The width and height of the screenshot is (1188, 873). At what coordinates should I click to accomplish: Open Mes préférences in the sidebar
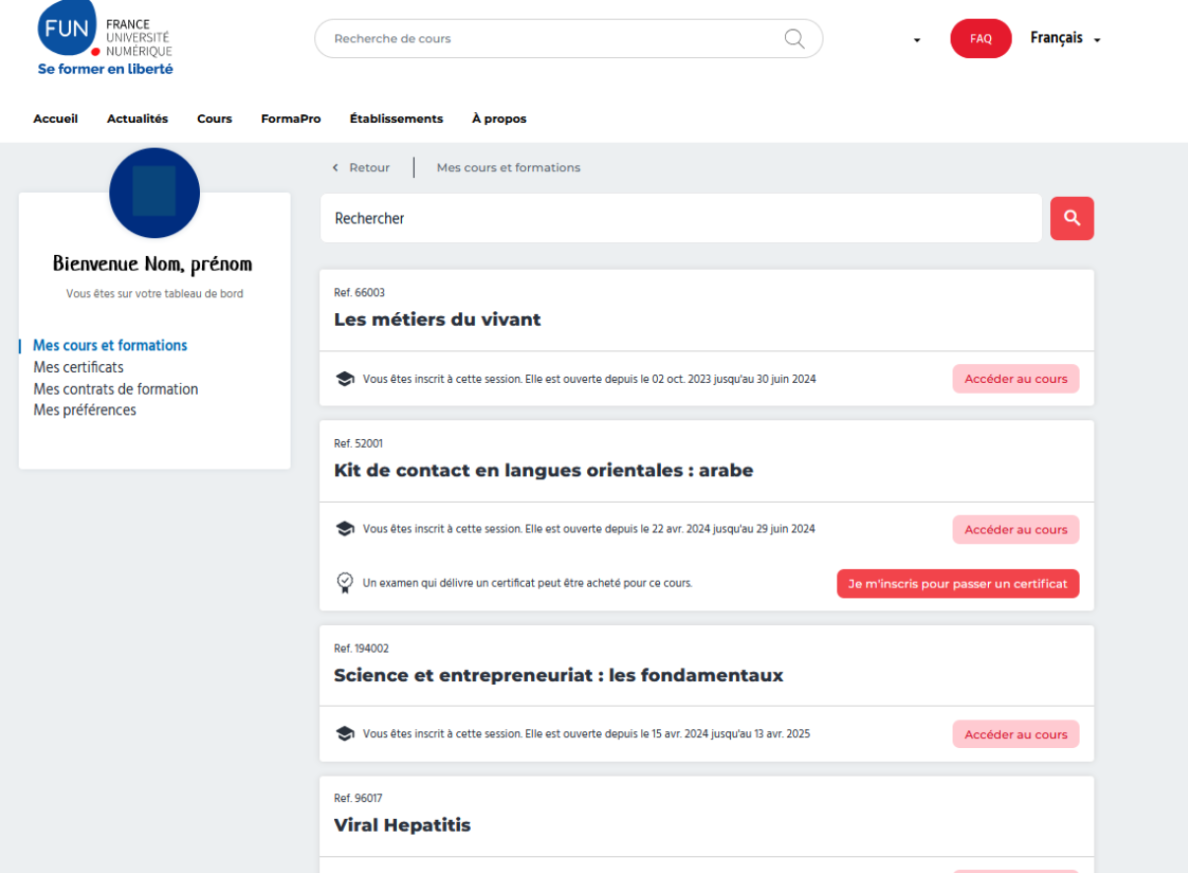(85, 410)
